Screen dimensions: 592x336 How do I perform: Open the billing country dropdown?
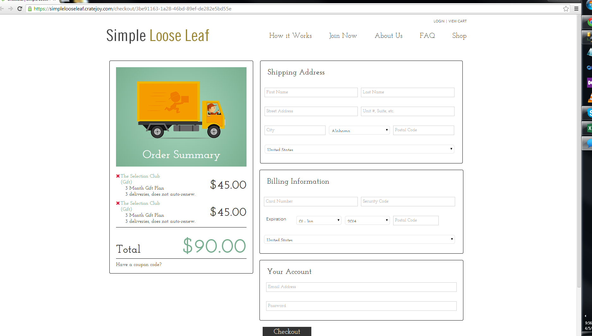[x=359, y=239]
